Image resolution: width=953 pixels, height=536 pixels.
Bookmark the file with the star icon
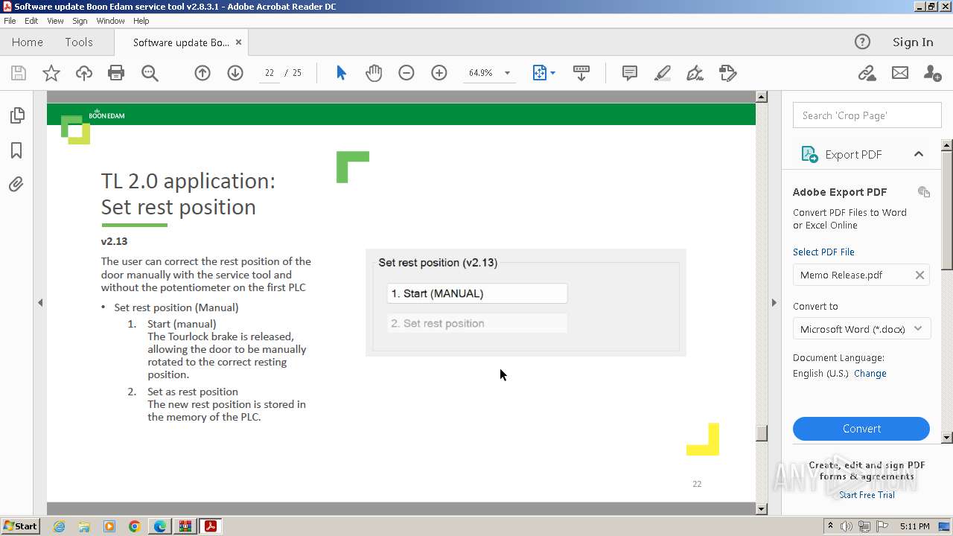point(51,73)
